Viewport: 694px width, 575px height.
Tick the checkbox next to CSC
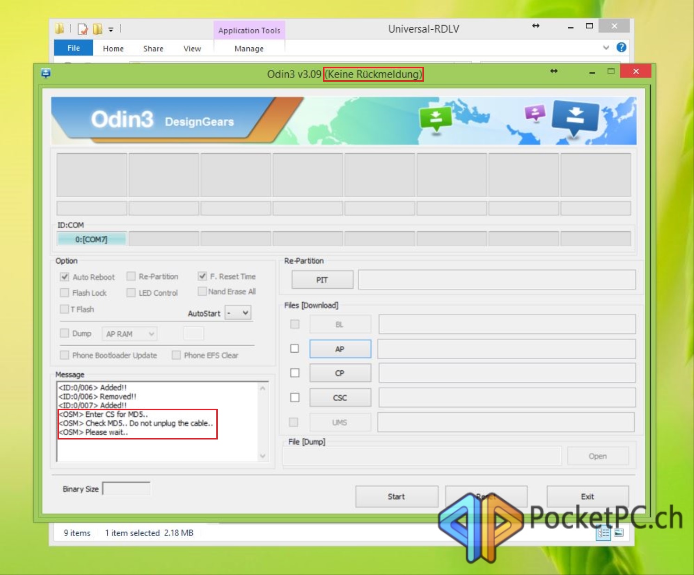click(x=294, y=397)
